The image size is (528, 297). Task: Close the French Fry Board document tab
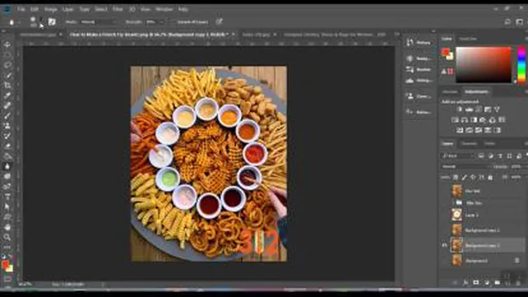click(x=233, y=35)
